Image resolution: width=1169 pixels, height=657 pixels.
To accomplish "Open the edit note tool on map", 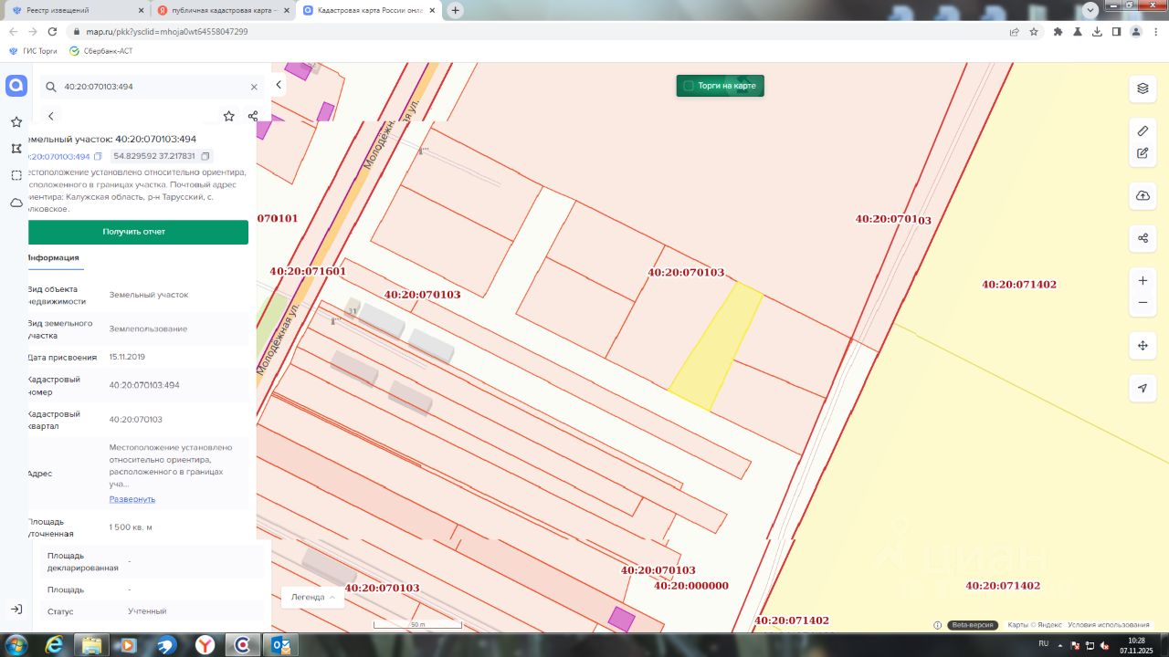I will coord(1143,152).
